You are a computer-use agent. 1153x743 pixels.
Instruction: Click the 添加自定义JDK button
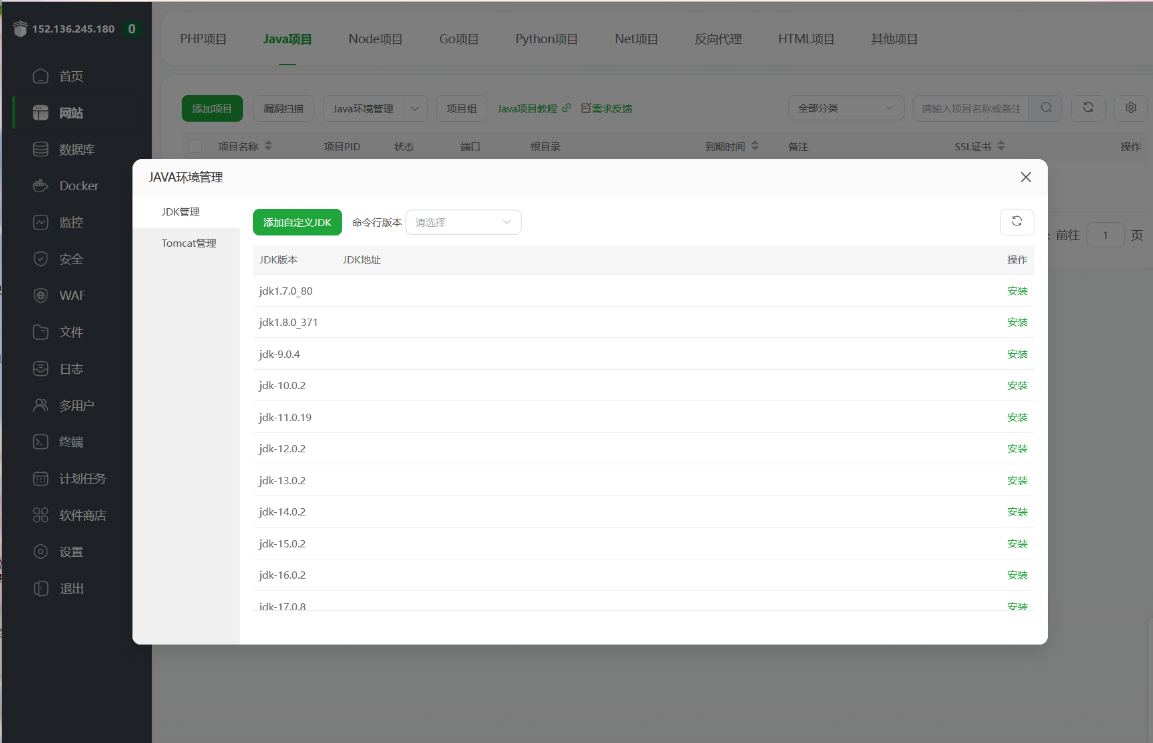click(297, 222)
